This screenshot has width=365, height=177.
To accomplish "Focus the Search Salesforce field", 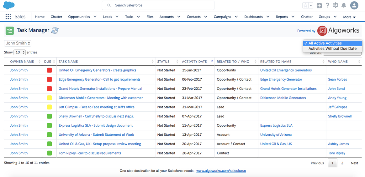I will (158, 5).
